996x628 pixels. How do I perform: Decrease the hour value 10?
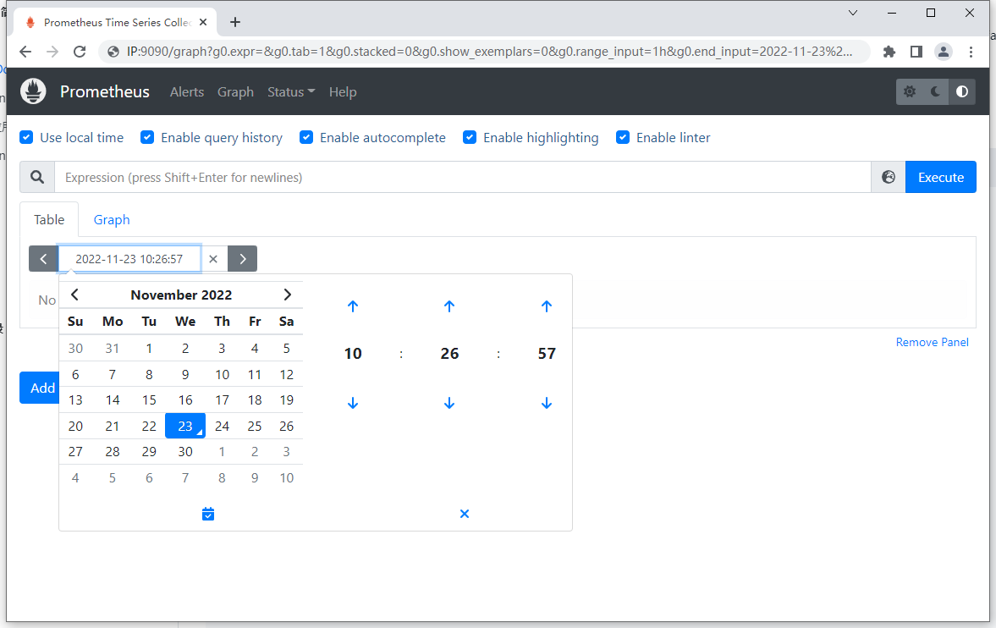[353, 403]
